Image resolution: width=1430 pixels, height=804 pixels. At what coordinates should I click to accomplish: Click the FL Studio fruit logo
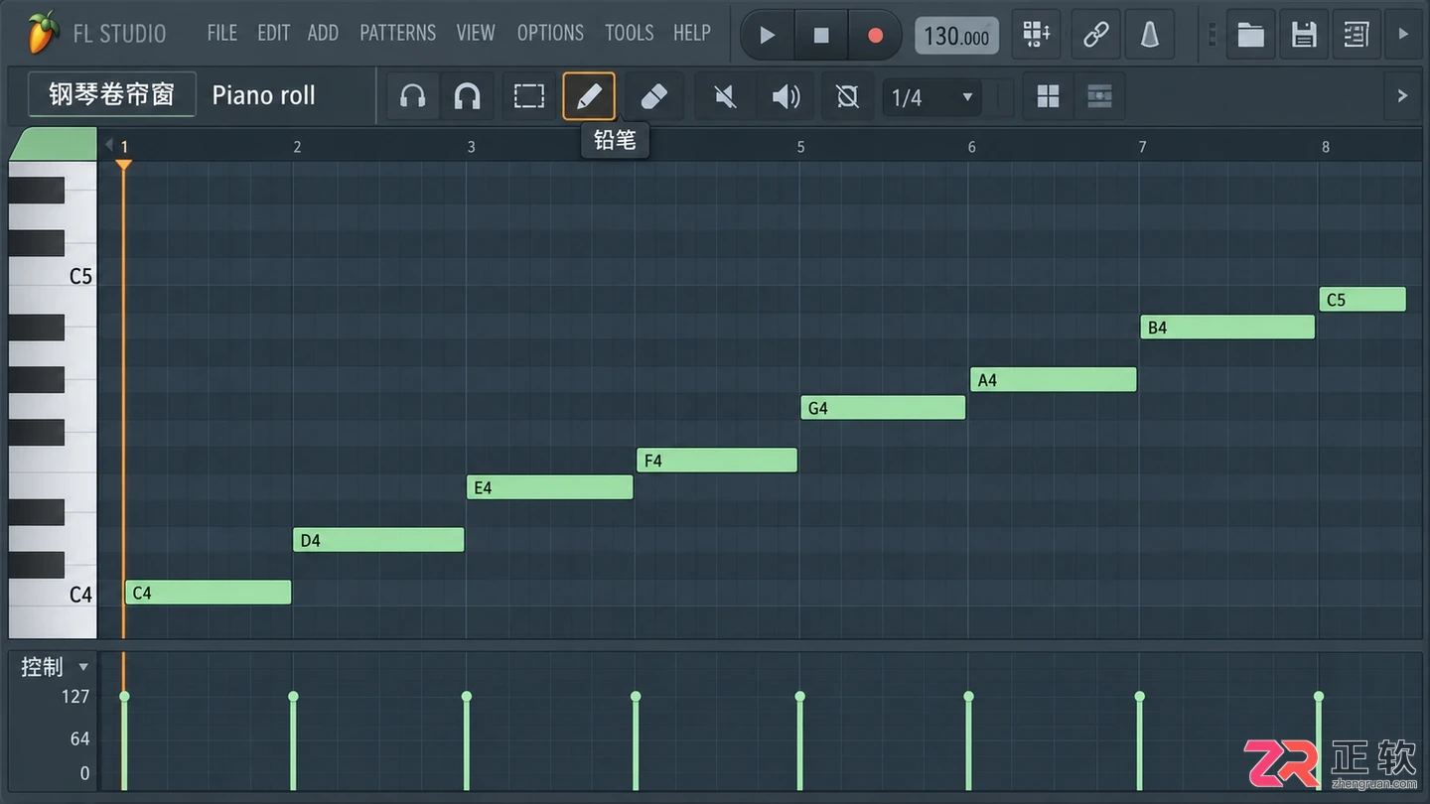point(43,34)
